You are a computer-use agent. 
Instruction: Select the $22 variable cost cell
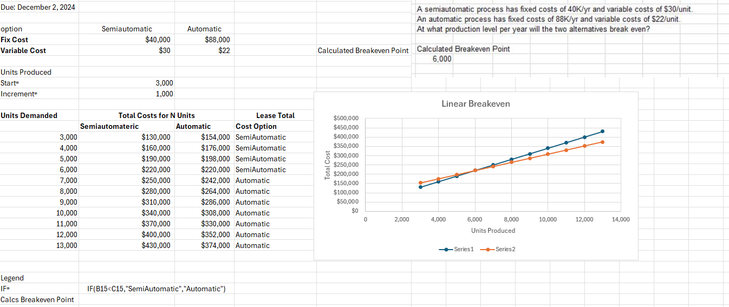224,50
